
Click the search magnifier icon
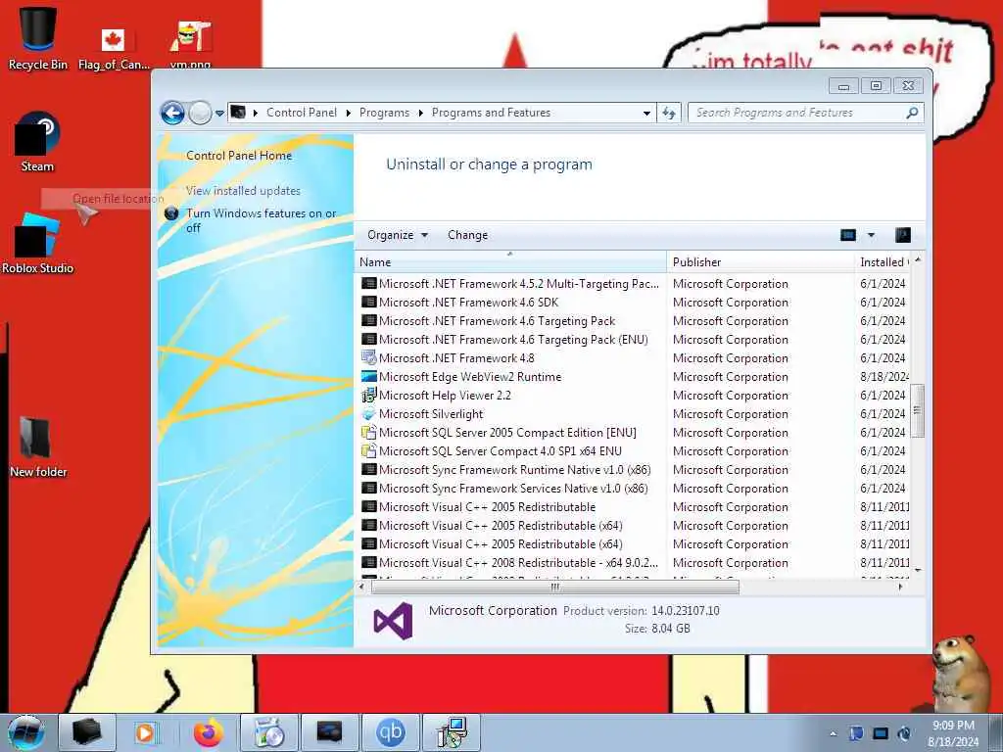coord(912,113)
